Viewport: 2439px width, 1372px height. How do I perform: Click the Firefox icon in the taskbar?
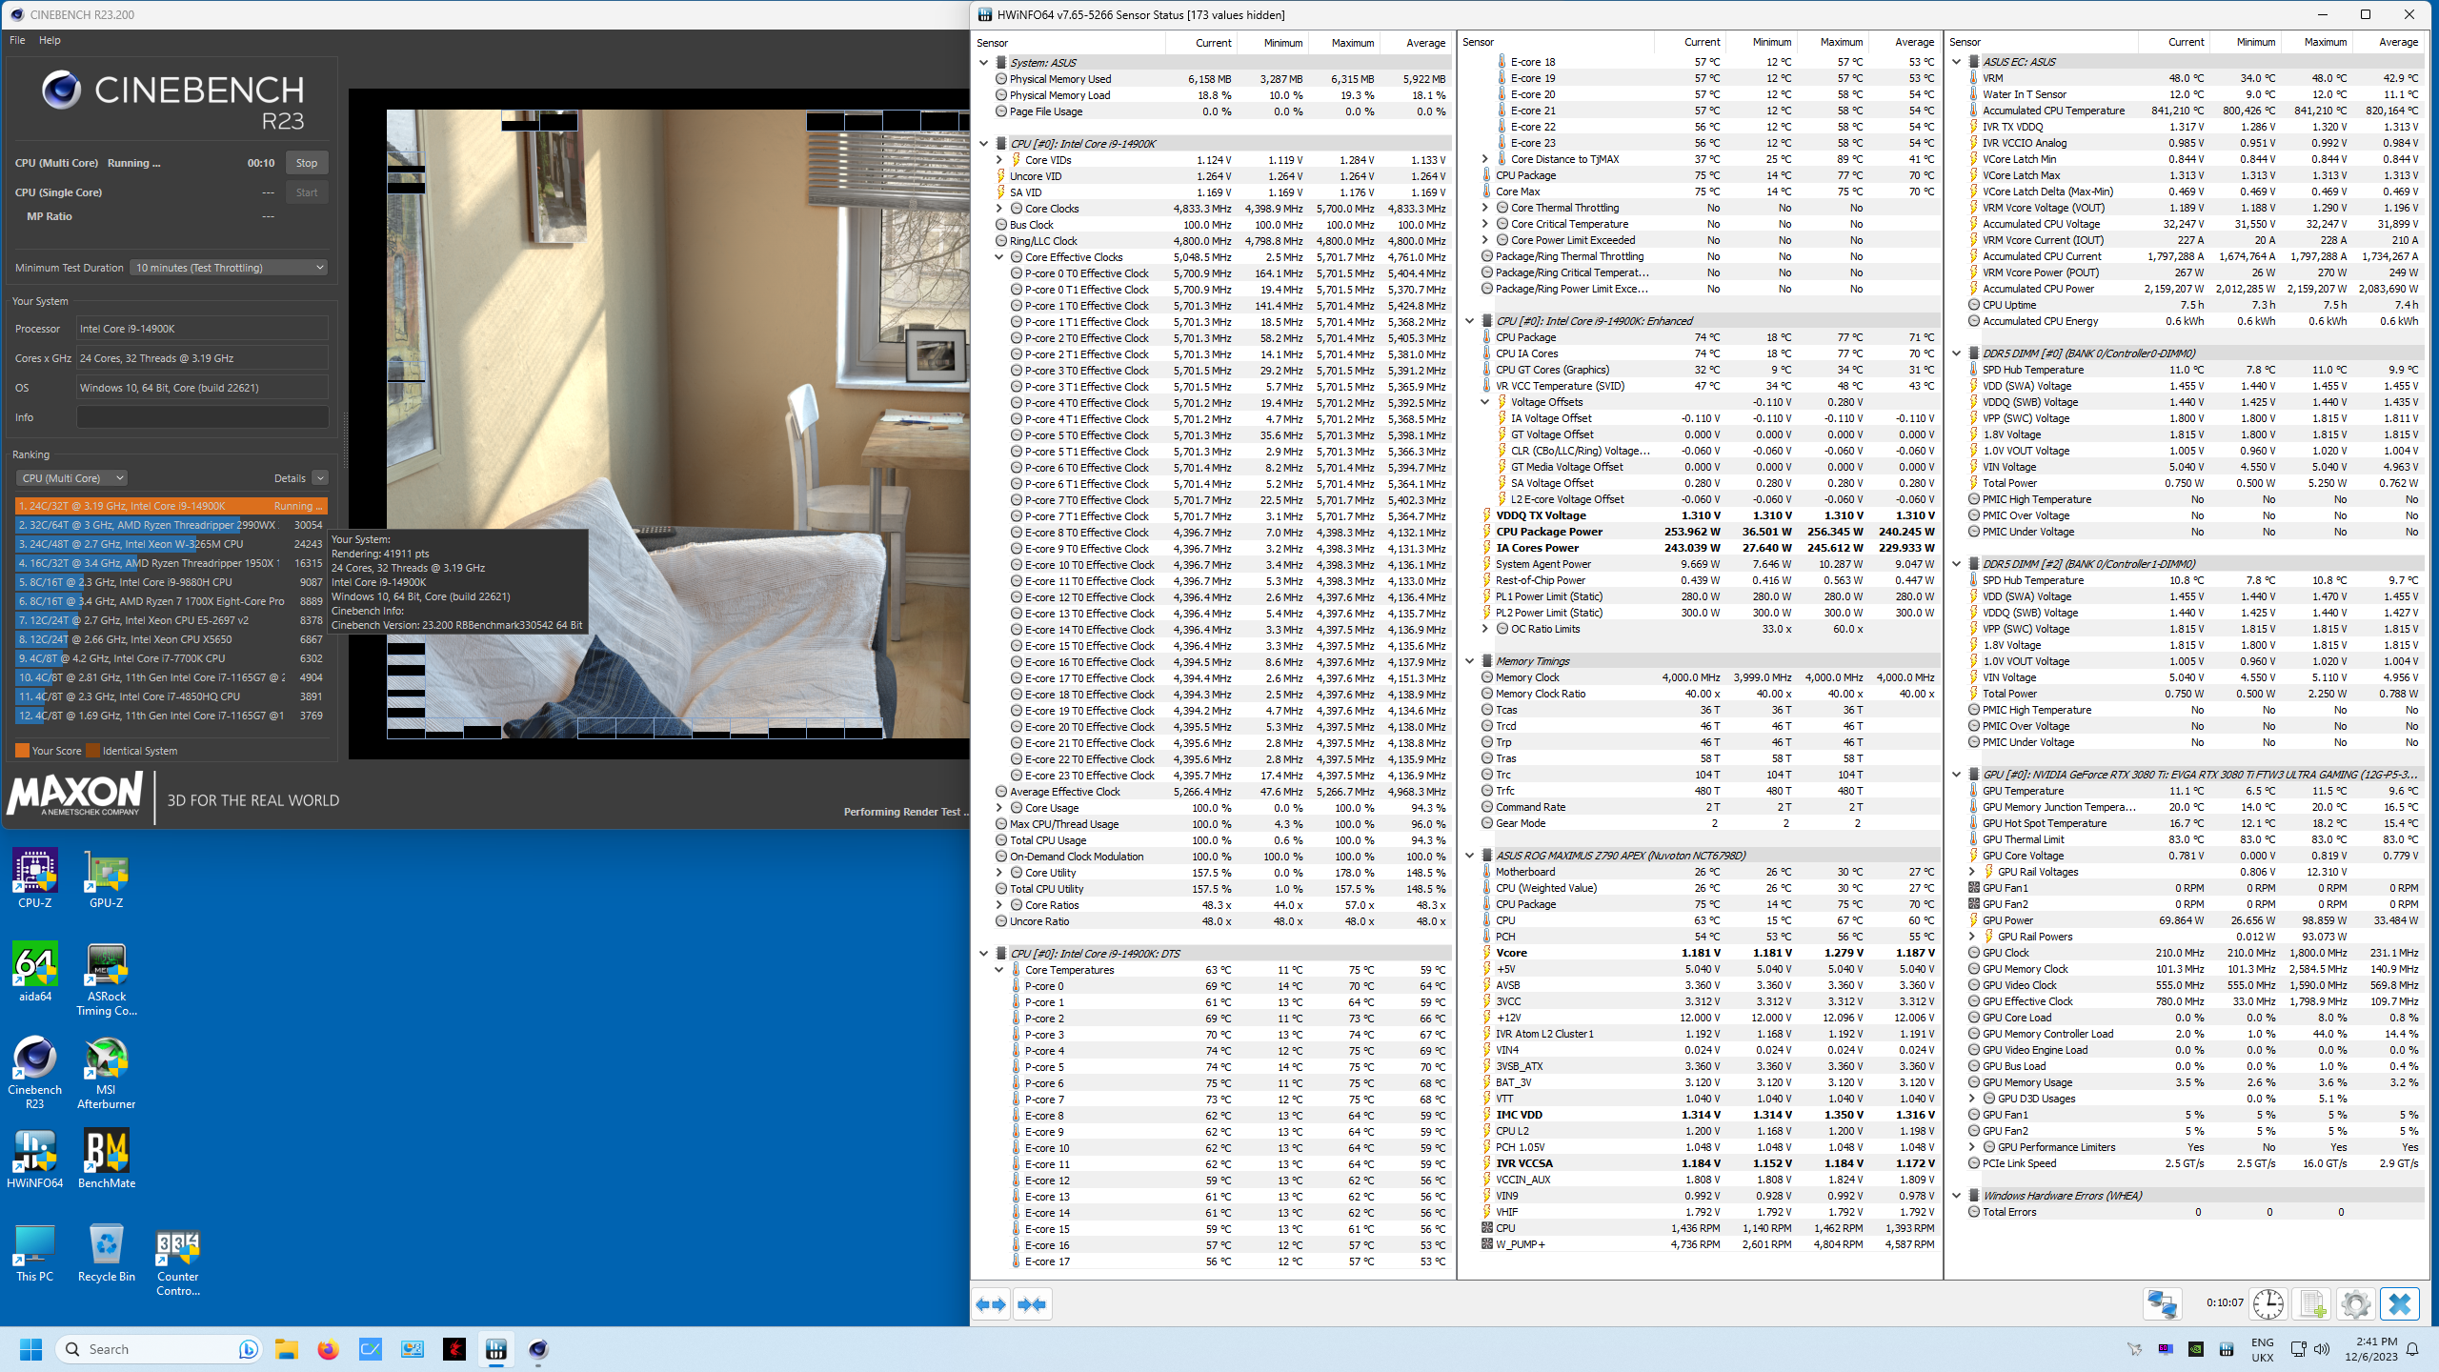328,1349
